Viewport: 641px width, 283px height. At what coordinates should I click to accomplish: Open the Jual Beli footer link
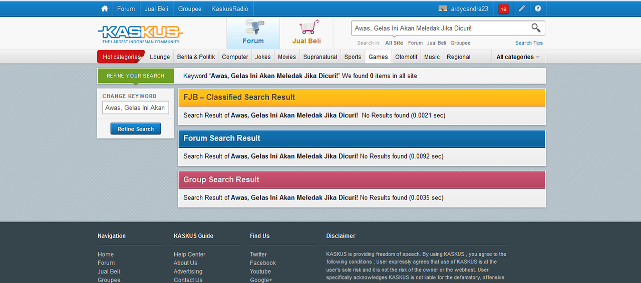[109, 271]
